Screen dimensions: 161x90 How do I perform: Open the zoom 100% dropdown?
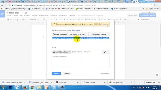pos(24,19)
